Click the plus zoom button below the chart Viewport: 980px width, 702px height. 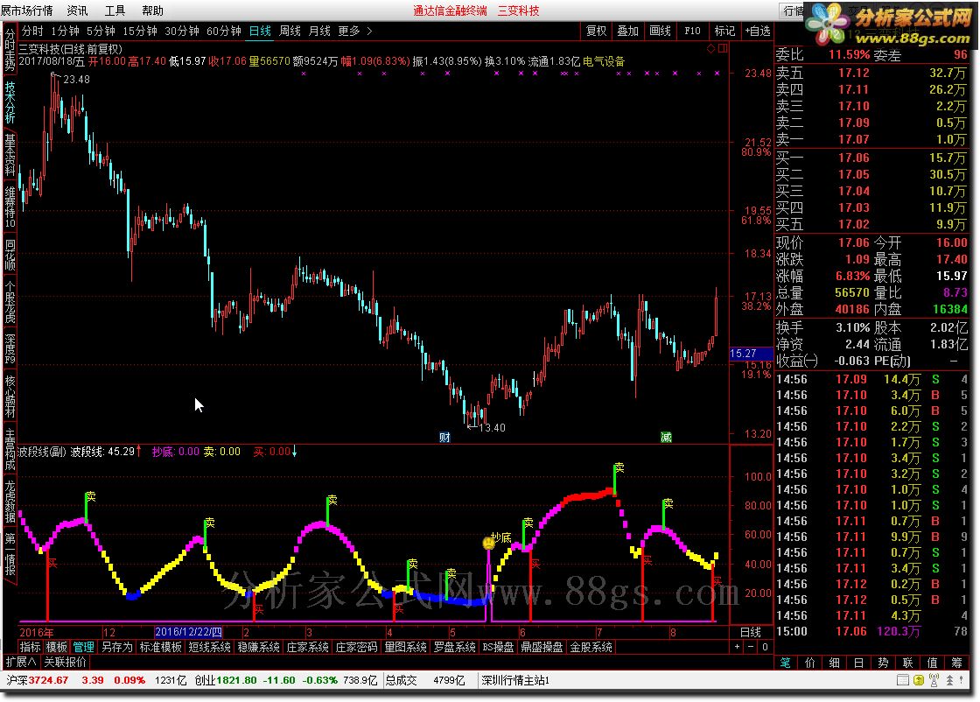tap(737, 647)
